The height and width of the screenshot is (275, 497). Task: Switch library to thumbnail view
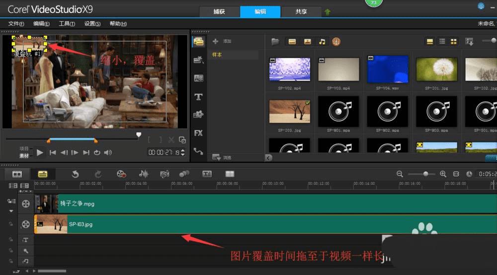tap(454, 42)
